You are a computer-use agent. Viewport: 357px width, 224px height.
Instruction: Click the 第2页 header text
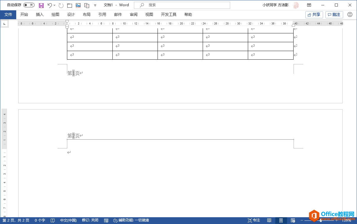(x=73, y=136)
